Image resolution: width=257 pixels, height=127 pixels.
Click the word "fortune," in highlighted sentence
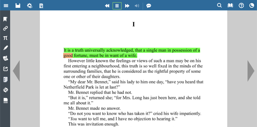81,56
